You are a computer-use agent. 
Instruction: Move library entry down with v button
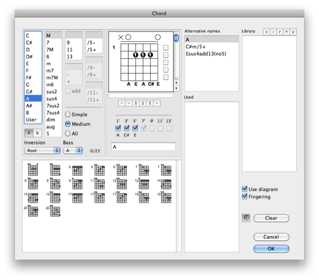pyautogui.click(x=293, y=32)
